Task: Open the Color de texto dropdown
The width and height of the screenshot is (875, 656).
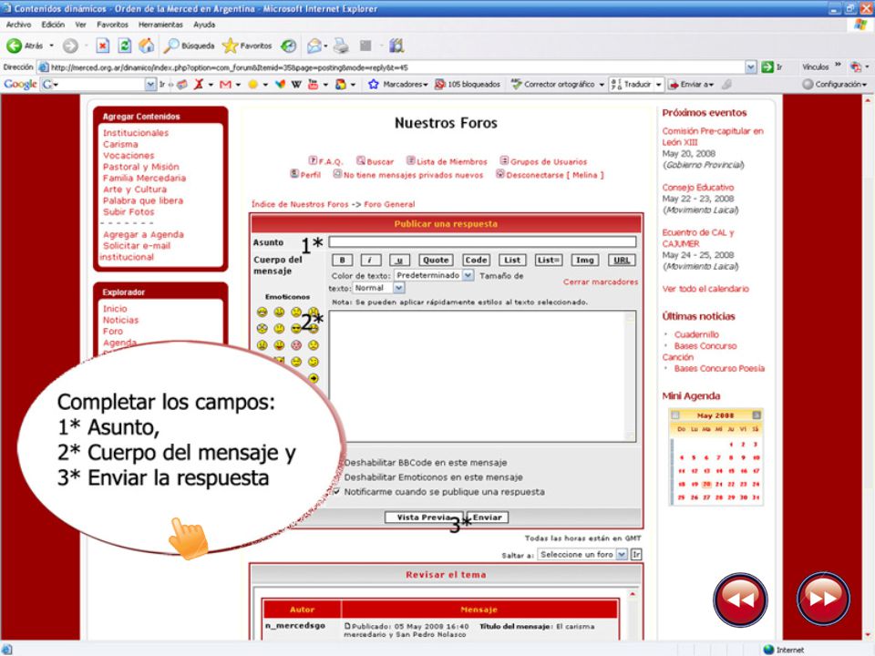Action: 434,275
